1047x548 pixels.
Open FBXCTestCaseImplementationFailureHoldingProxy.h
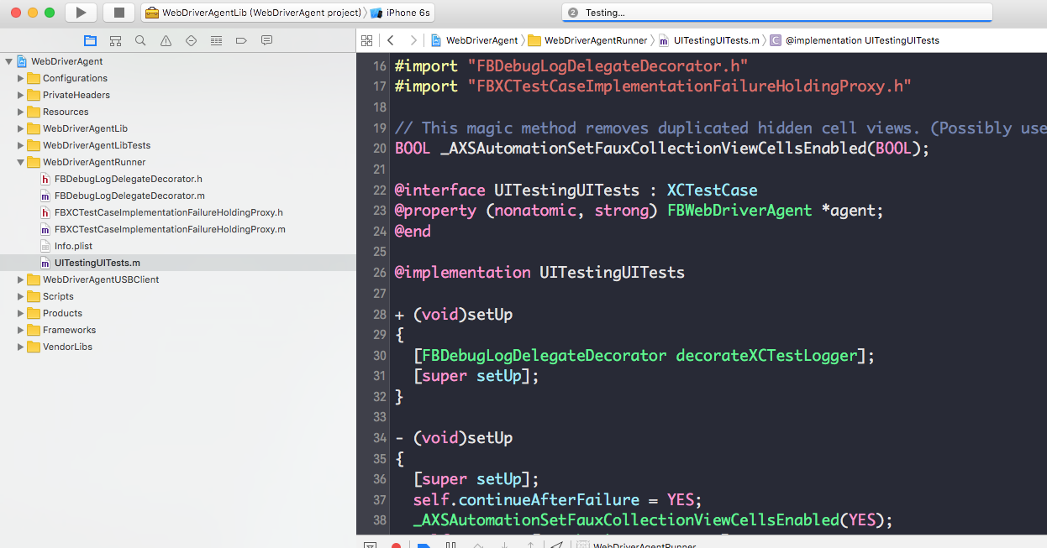pyautogui.click(x=169, y=212)
